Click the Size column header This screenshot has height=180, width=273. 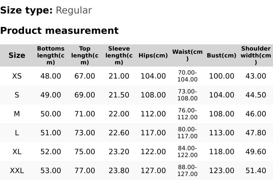(17, 55)
